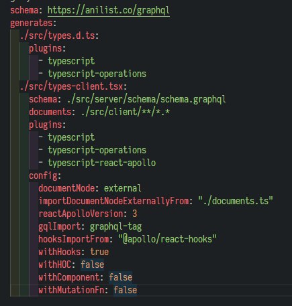Click the 'gqlImport' key
The height and width of the screenshot is (306, 292).
pos(60,226)
